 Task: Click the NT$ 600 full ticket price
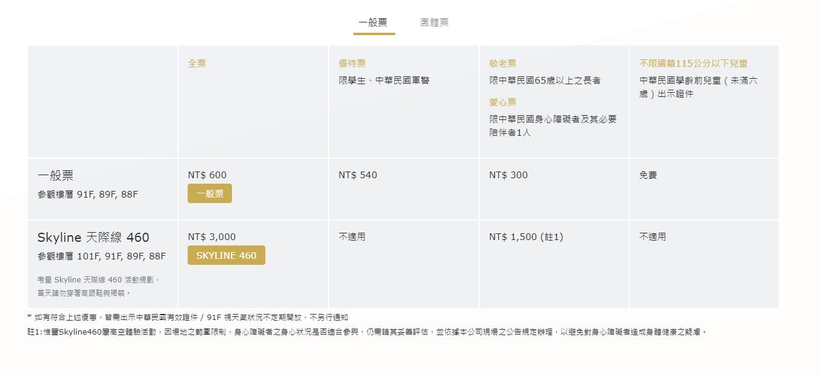[207, 175]
